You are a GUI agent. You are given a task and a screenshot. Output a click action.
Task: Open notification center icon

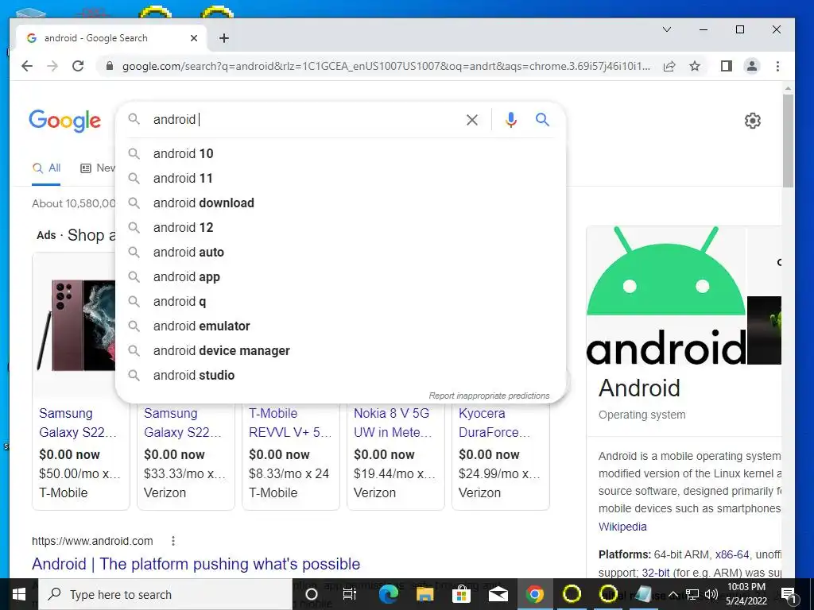789,594
